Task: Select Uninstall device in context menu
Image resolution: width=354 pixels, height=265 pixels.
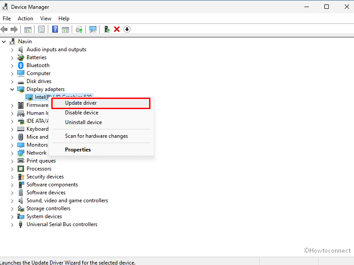Action: click(101, 122)
